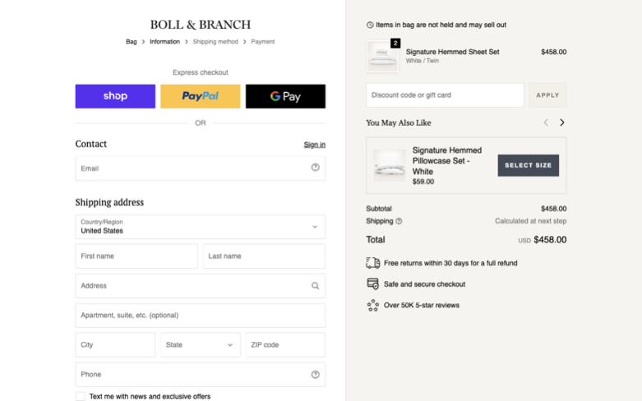Click the email help question mark icon

click(x=315, y=168)
